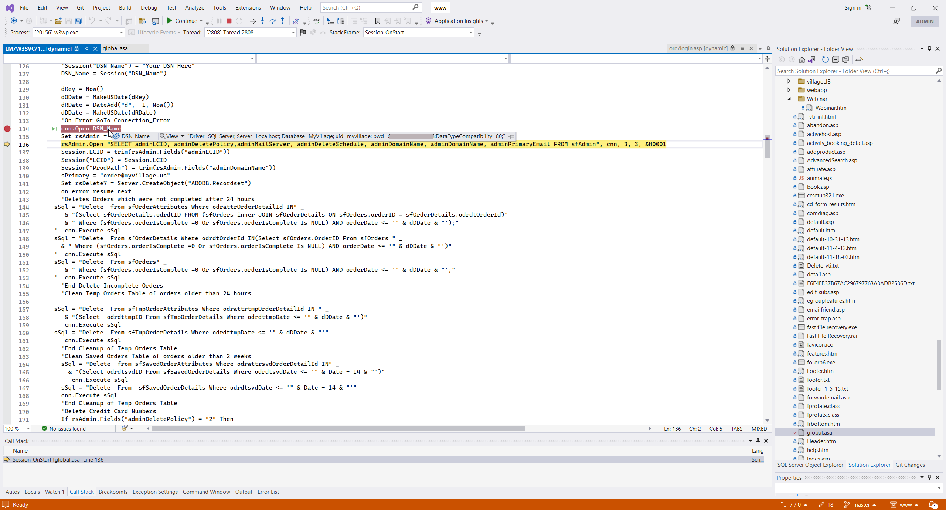The width and height of the screenshot is (946, 510).
Task: Toggle bookmark on the current line
Action: [377, 21]
